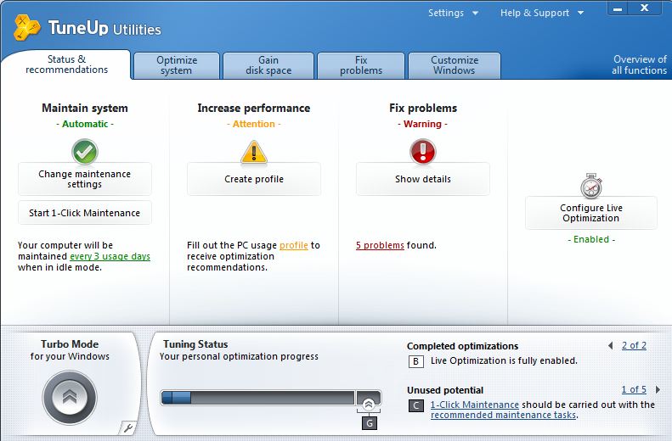Click the Tuning Status progress bar
The height and width of the screenshot is (441, 672).
point(257,398)
